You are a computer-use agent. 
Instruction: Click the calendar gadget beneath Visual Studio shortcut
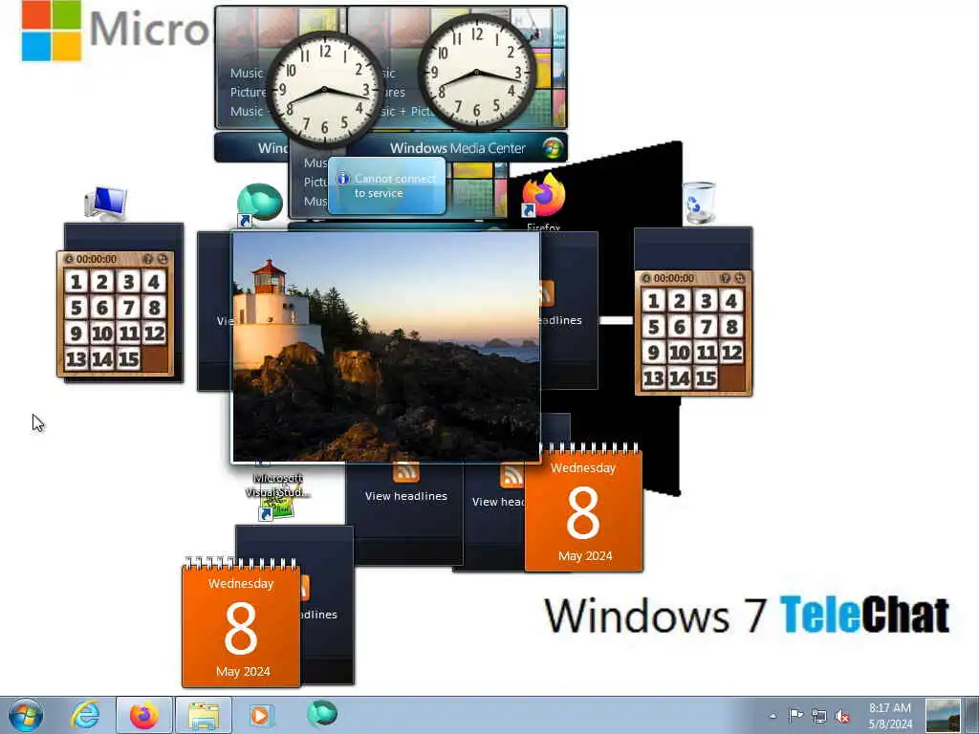[241, 623]
